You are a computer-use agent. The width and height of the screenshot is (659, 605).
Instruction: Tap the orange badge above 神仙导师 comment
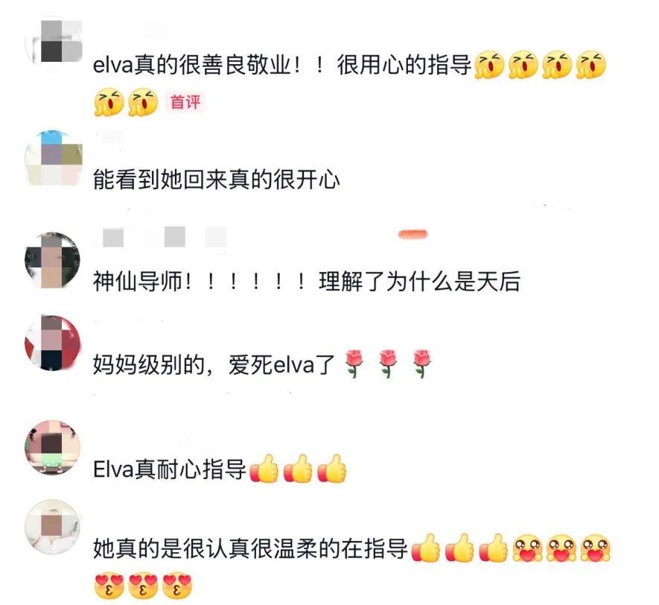tap(413, 234)
